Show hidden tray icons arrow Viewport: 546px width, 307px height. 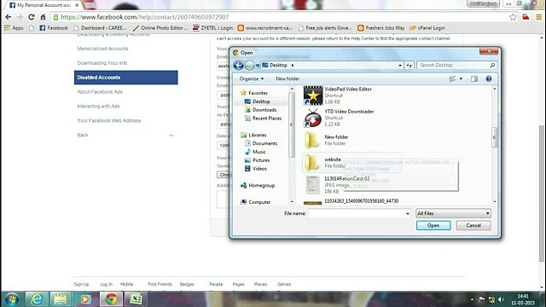pos(472,299)
